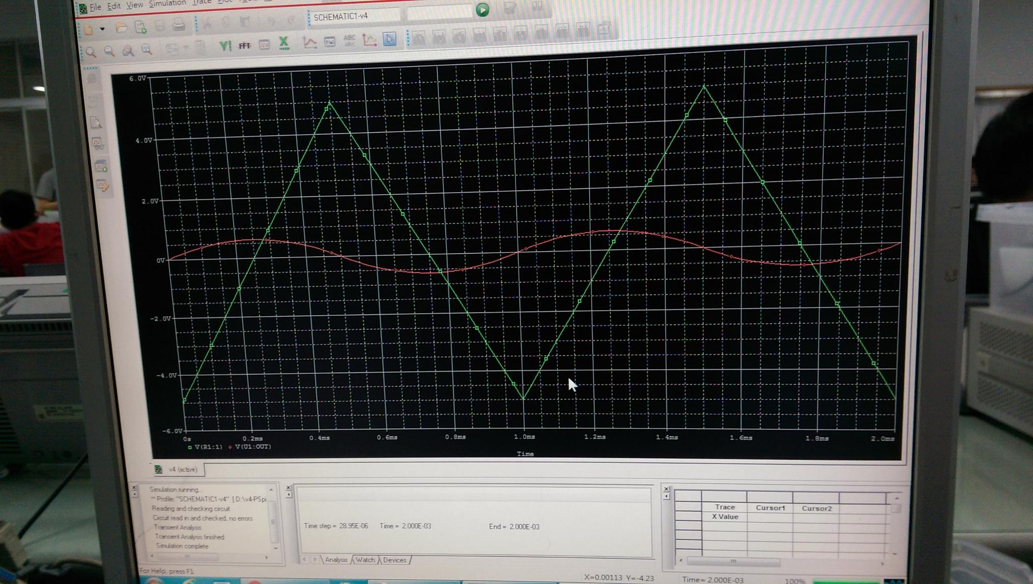Click the 'Simulation complete' log line

(x=182, y=546)
